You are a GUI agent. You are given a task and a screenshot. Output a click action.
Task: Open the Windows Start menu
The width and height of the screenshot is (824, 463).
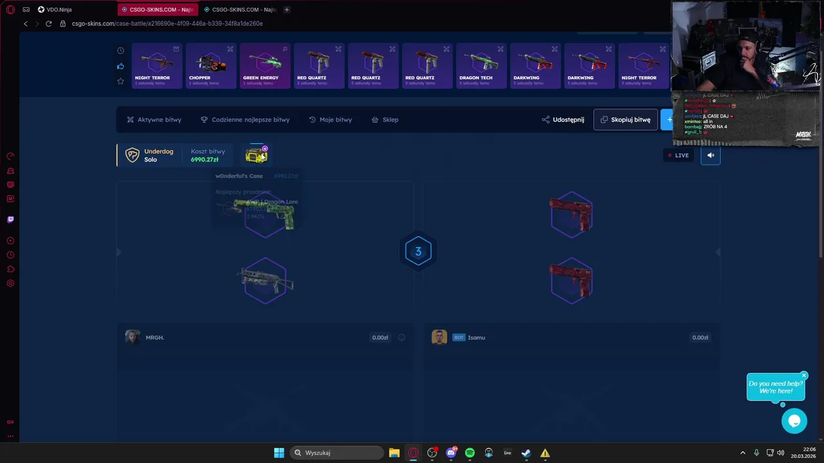(x=279, y=453)
